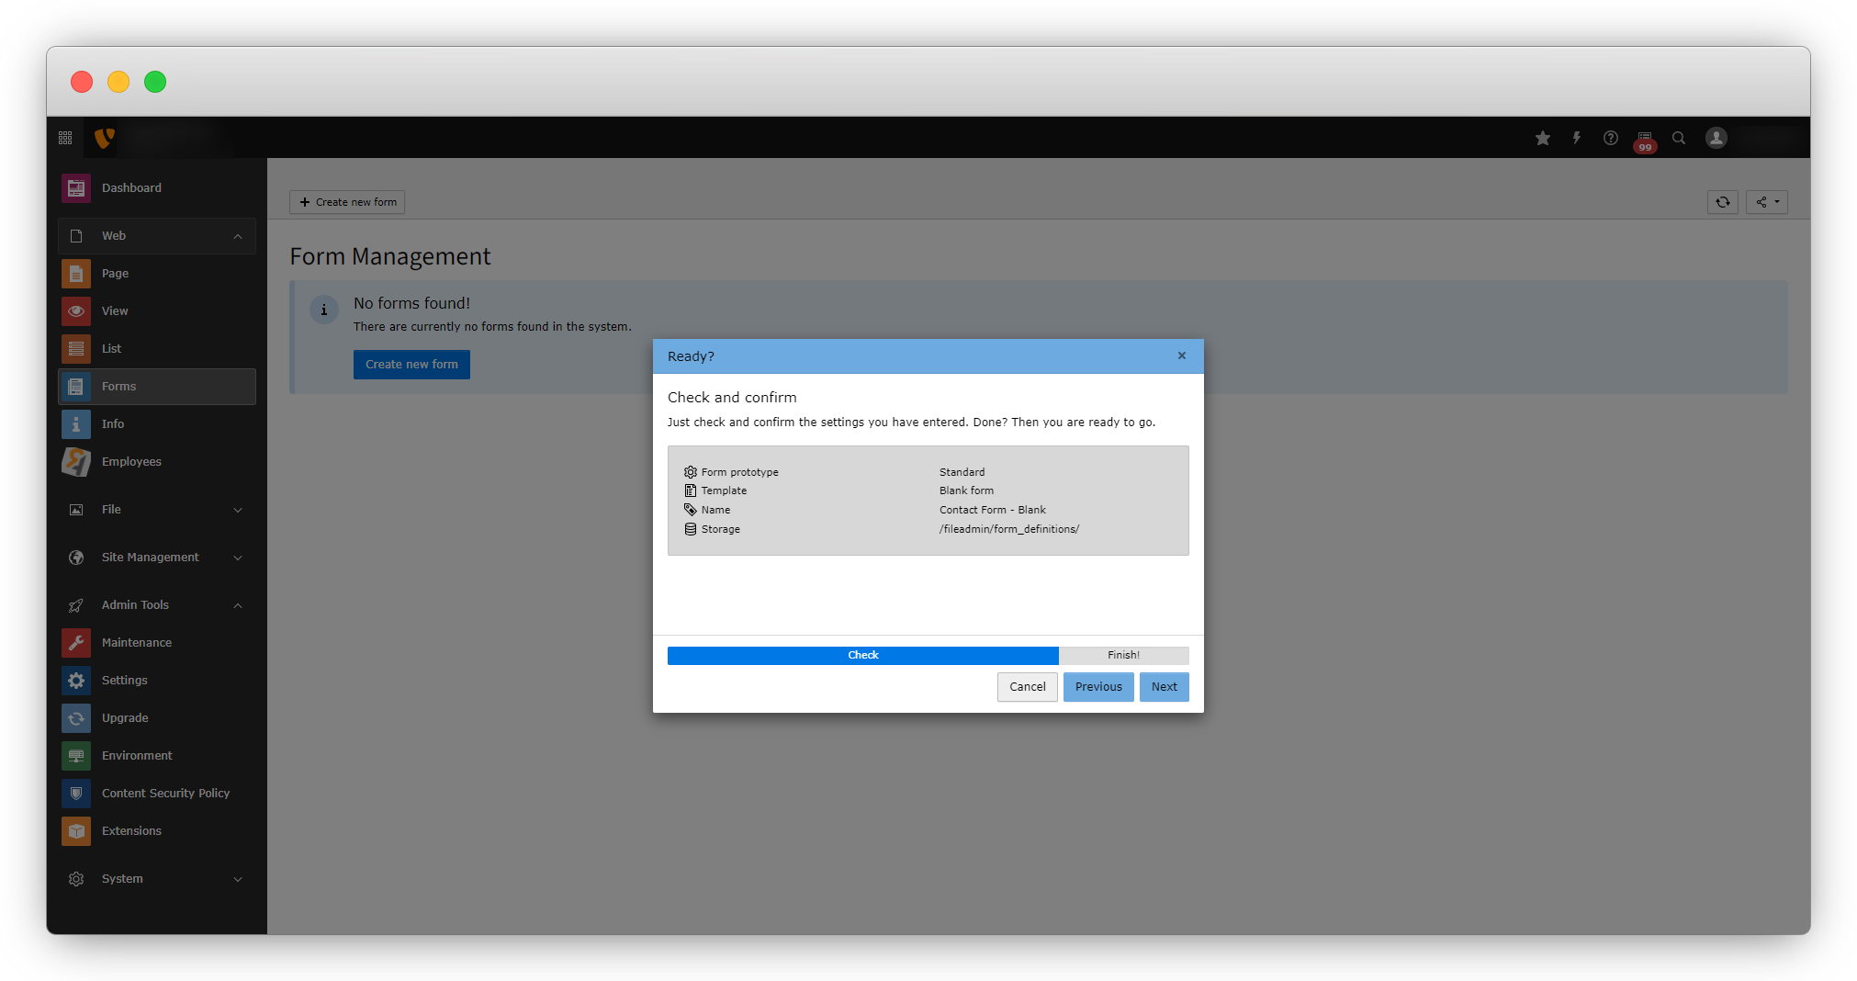Click the search magnifier icon
Screen dimensions: 1857x981
pyautogui.click(x=1679, y=138)
